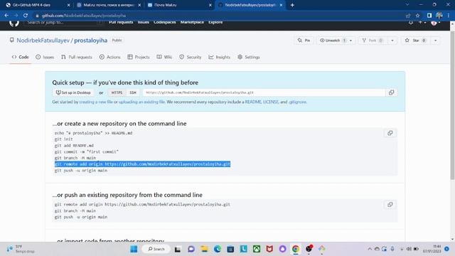
Task: Open the Windows Start menu
Action: coord(134,249)
